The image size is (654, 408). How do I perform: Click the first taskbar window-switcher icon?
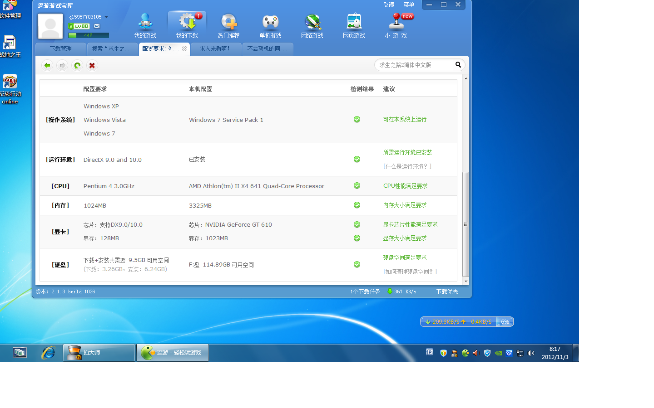(20, 353)
